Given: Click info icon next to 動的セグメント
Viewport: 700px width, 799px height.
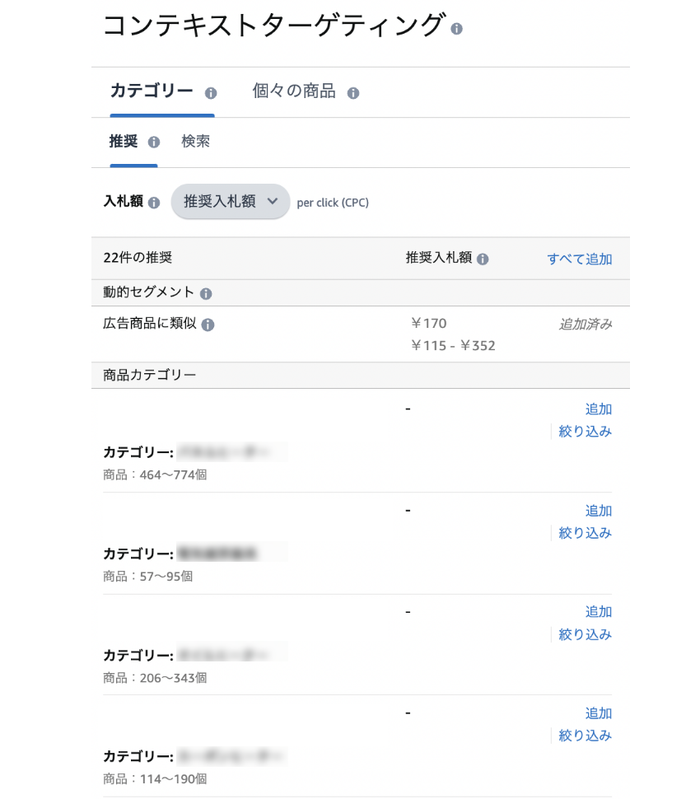Looking at the screenshot, I should [x=206, y=294].
